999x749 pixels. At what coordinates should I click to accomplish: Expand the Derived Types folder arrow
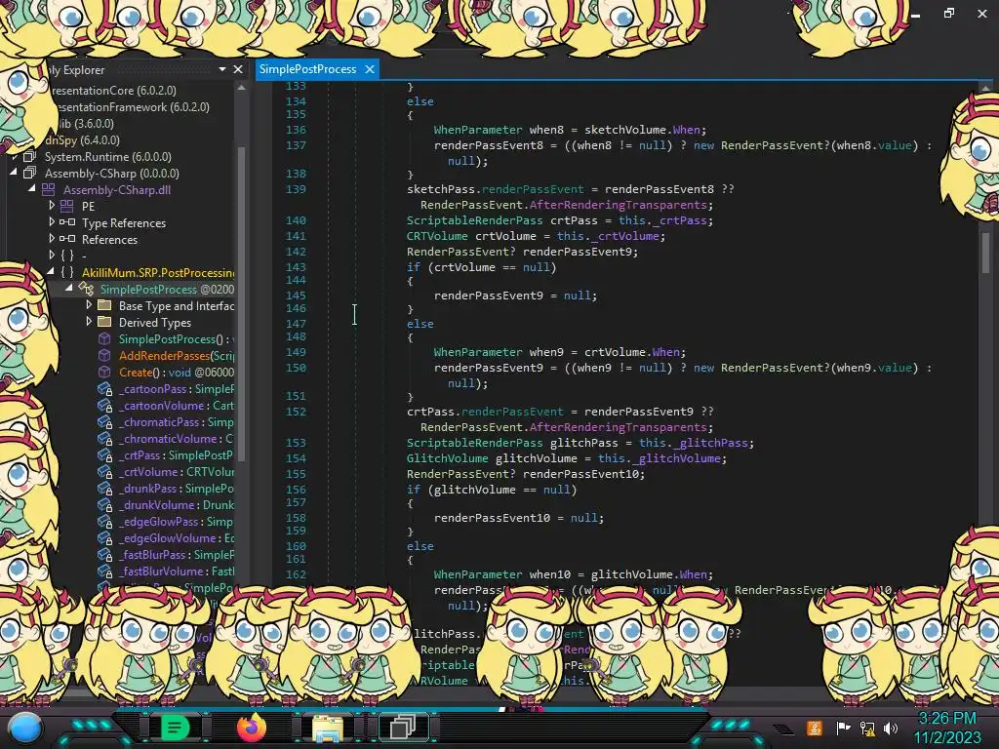point(89,322)
